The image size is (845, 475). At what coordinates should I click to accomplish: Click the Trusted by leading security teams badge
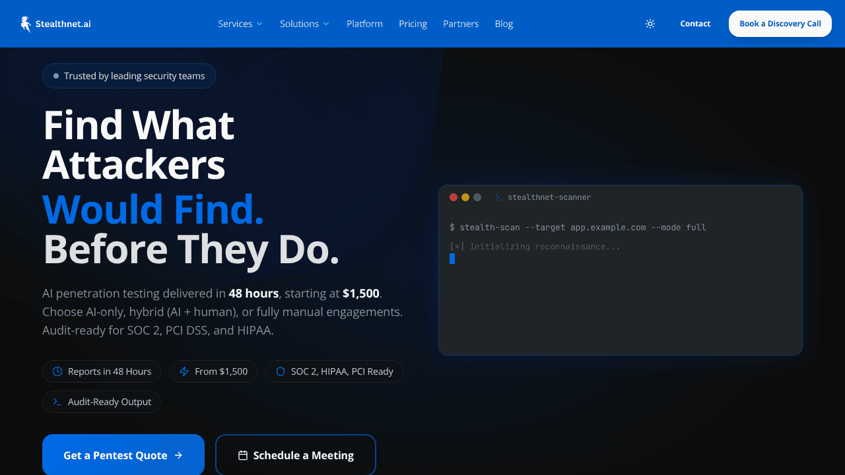(x=129, y=76)
